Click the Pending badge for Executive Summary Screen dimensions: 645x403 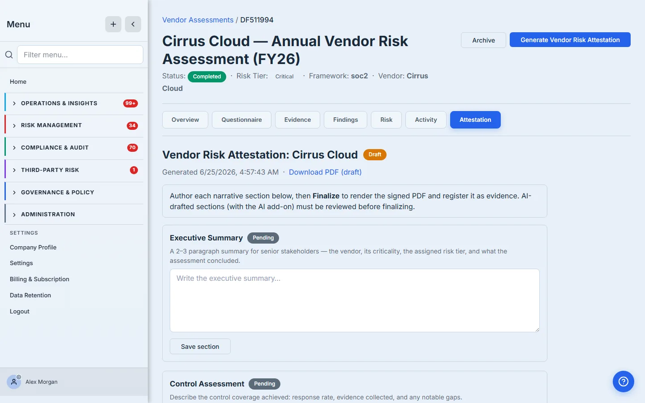pos(263,238)
